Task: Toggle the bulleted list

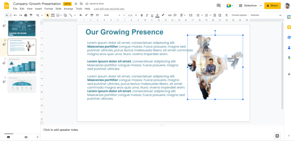Action: [x=198, y=15]
